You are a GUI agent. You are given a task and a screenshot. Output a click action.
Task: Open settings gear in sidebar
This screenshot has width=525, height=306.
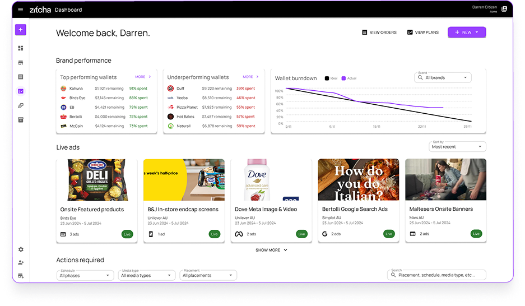[x=21, y=249]
